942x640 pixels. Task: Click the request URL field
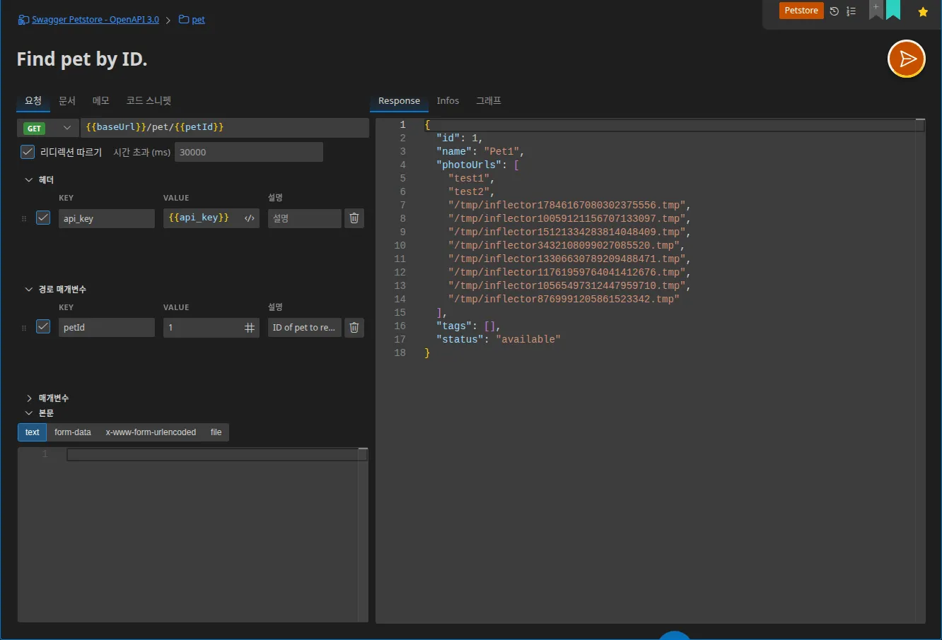click(225, 128)
